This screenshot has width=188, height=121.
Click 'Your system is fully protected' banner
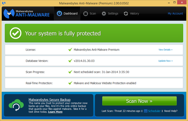94,33
